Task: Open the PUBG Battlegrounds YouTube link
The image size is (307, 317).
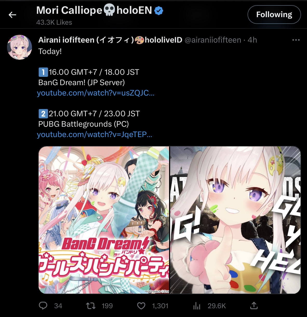Action: tap(95, 134)
